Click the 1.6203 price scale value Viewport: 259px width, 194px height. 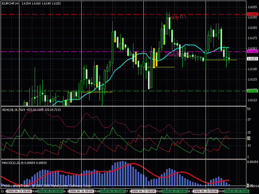[252, 7]
